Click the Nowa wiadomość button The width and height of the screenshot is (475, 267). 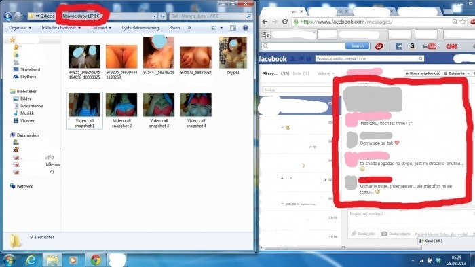pos(423,73)
